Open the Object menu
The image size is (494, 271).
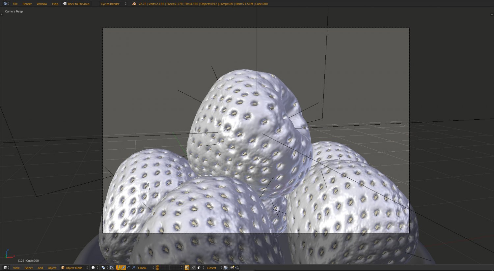click(x=52, y=268)
